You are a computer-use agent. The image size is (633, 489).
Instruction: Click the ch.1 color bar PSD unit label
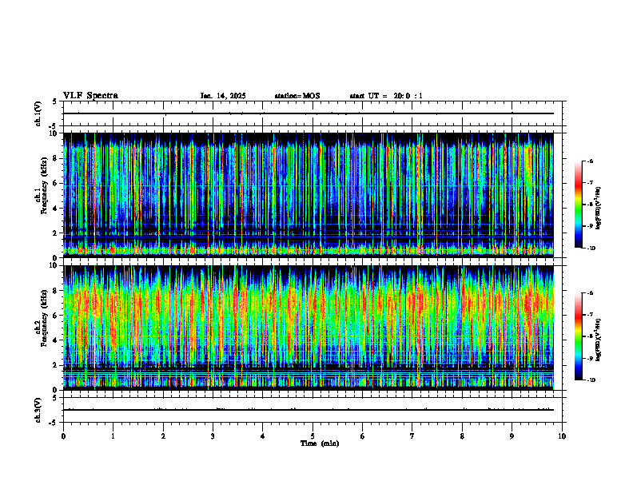(599, 209)
